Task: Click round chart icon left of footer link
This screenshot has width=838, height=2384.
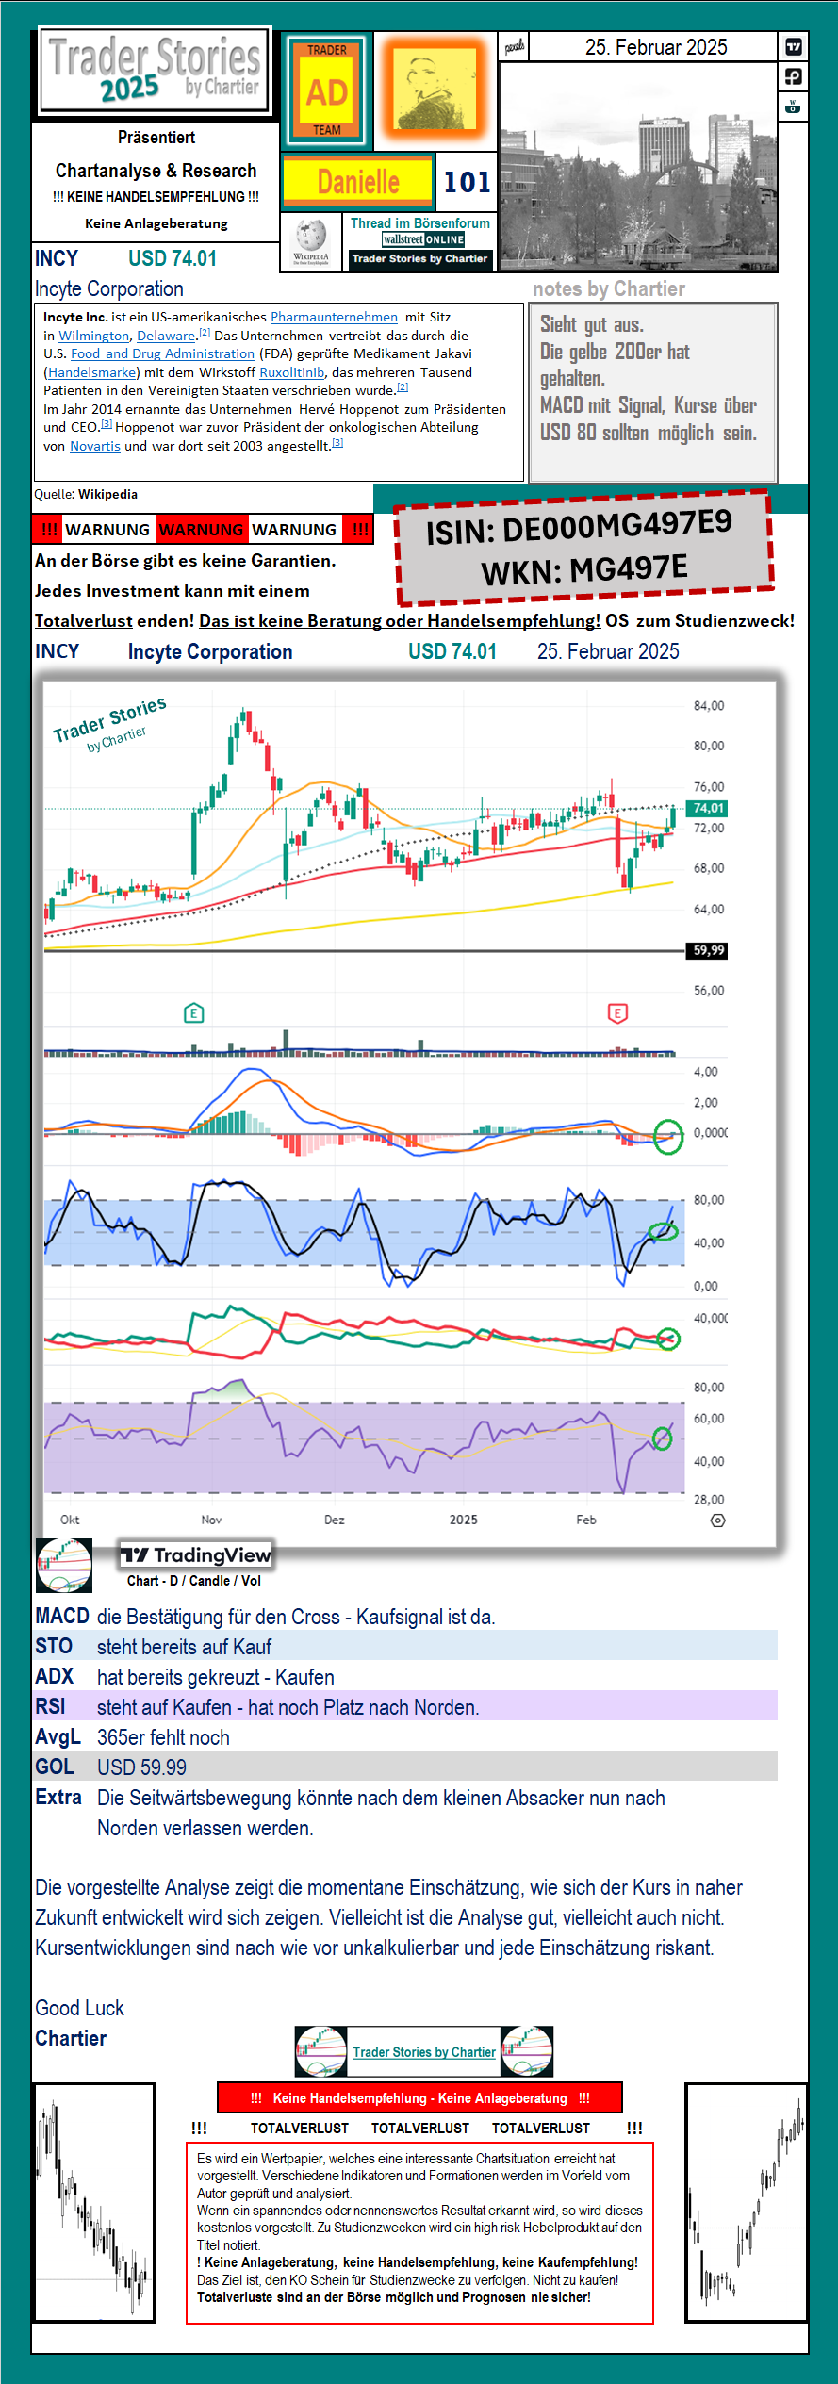Action: (x=321, y=2051)
